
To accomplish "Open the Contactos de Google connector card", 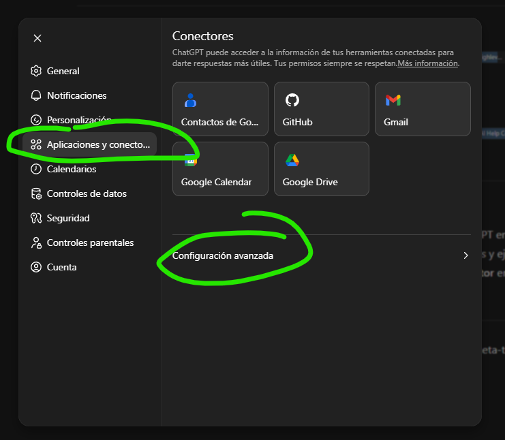I will 220,109.
